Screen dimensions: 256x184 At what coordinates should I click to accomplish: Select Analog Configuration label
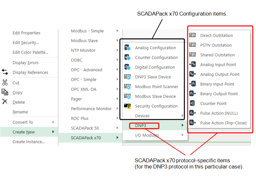coord(156,48)
